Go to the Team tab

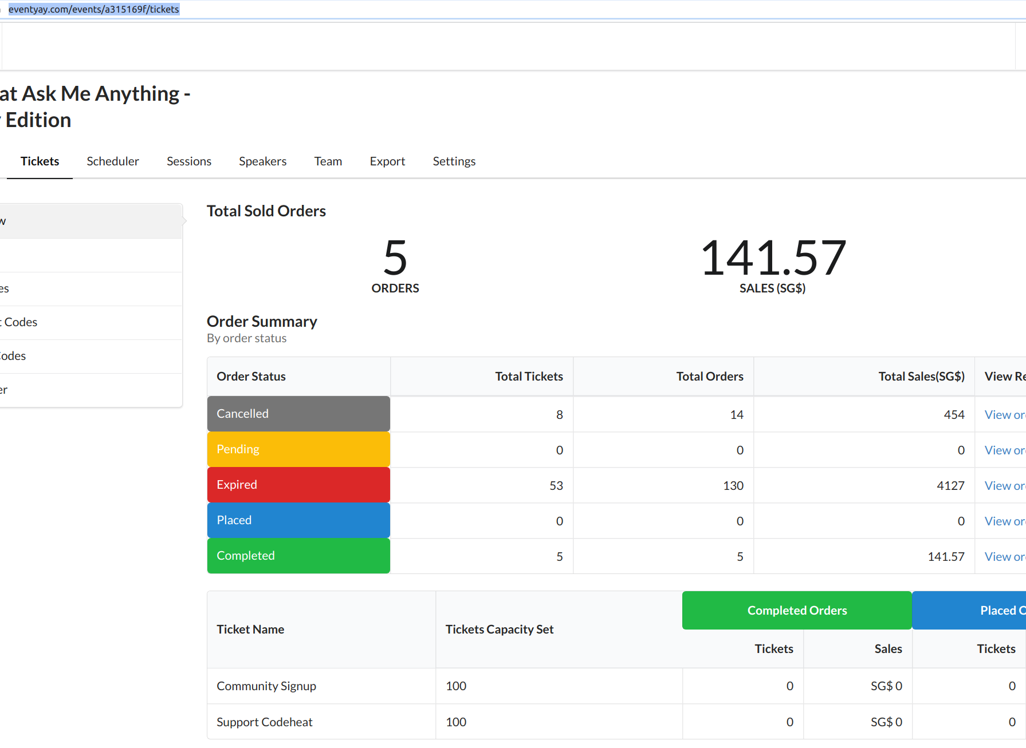pyautogui.click(x=328, y=161)
